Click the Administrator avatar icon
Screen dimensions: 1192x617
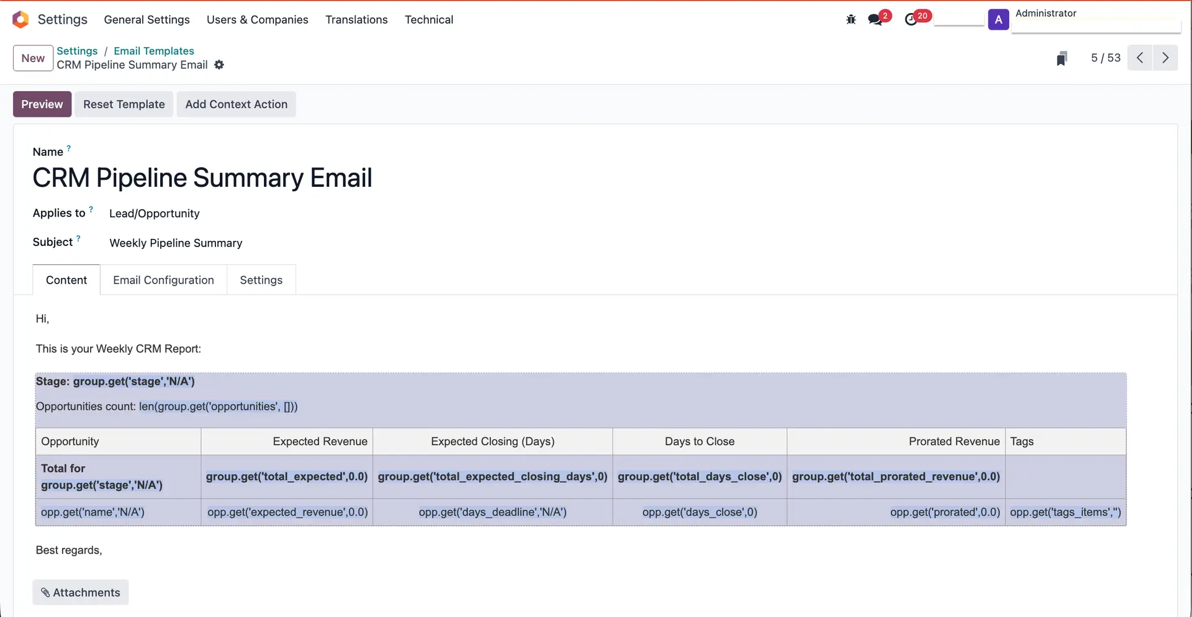(998, 20)
